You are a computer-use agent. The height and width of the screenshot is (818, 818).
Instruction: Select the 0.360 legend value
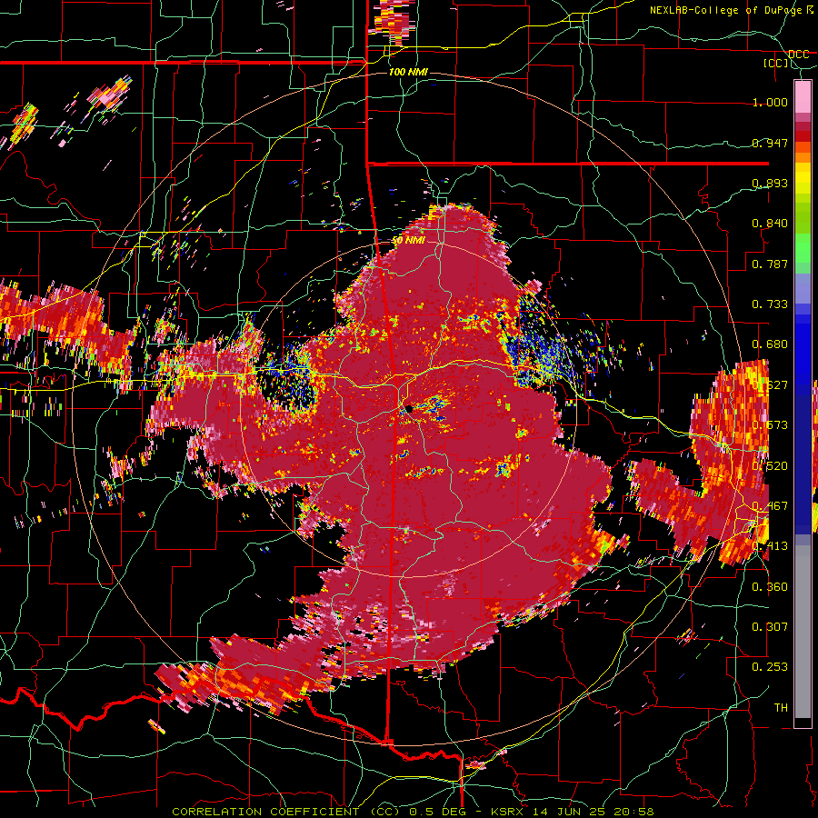pos(770,586)
